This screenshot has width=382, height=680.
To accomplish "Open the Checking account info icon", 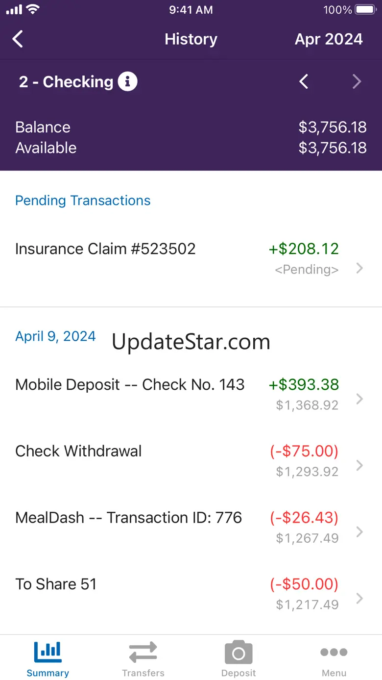I will pos(127,81).
